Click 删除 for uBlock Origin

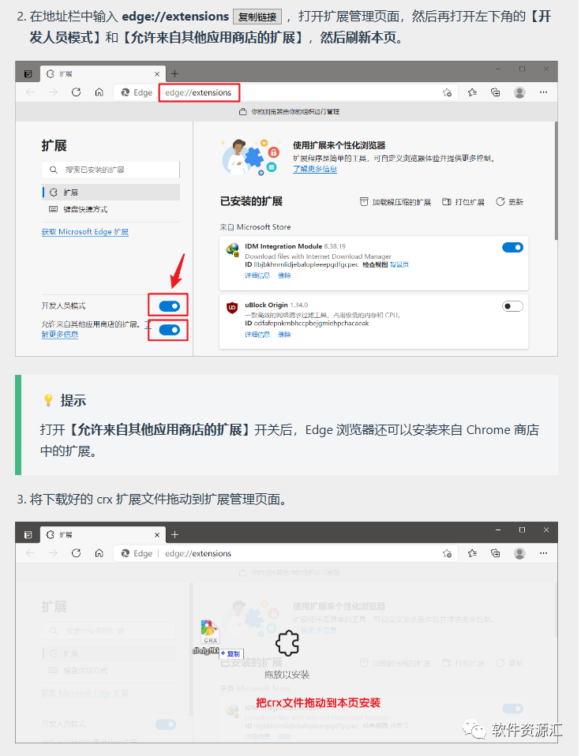[284, 335]
